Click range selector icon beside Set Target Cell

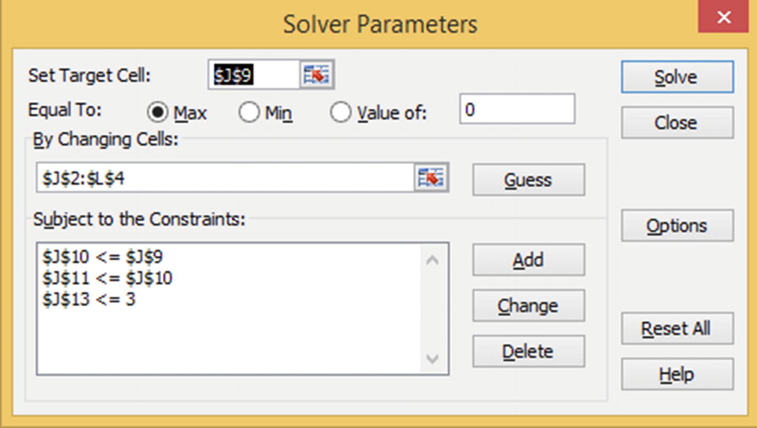[x=317, y=75]
